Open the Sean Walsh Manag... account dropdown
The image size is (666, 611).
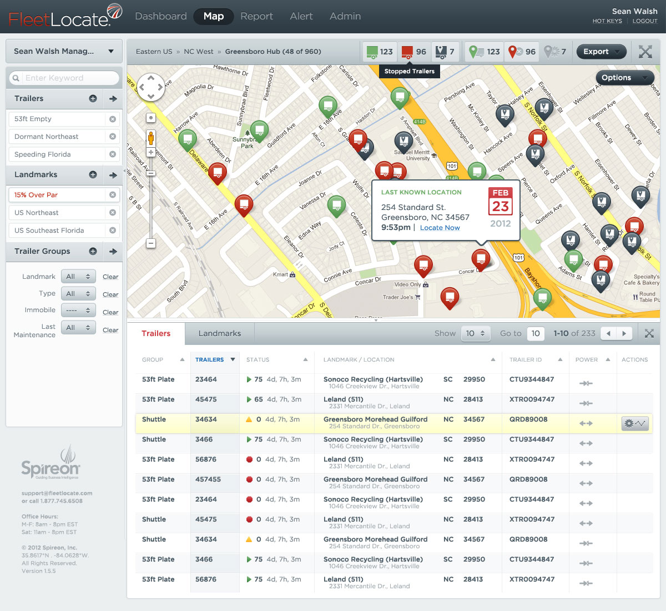pyautogui.click(x=64, y=51)
